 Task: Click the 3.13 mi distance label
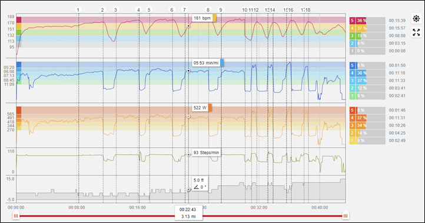coord(188,217)
